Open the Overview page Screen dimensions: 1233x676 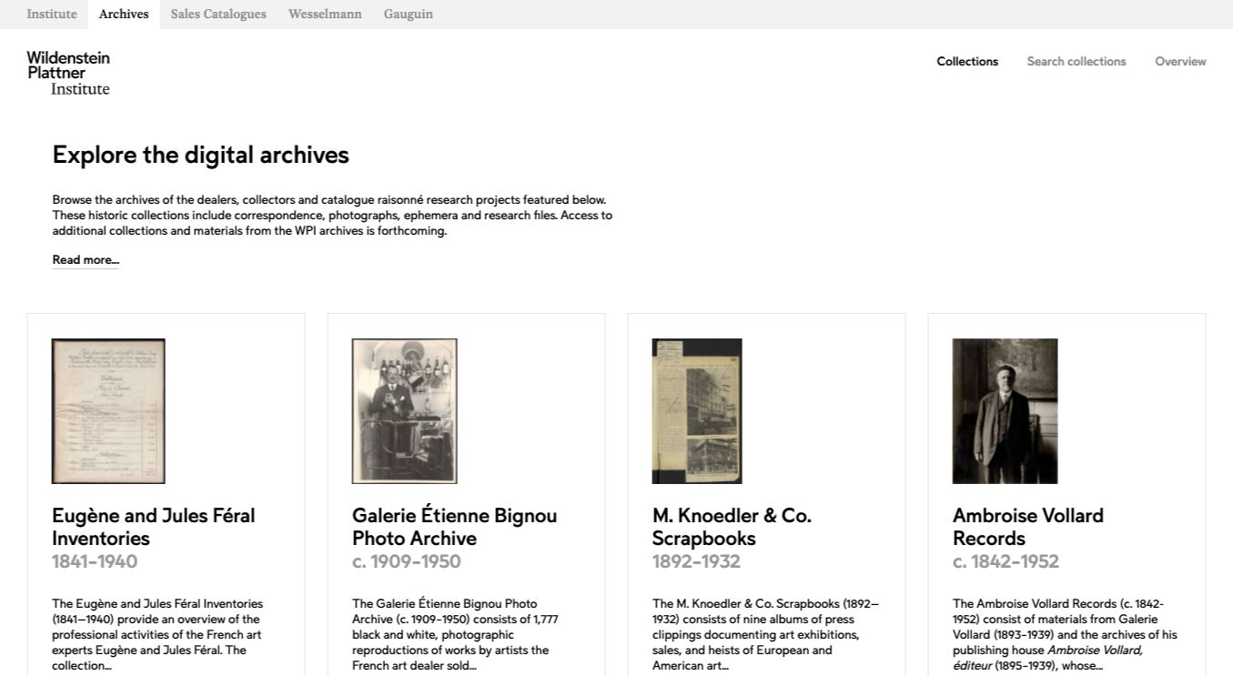pos(1180,62)
